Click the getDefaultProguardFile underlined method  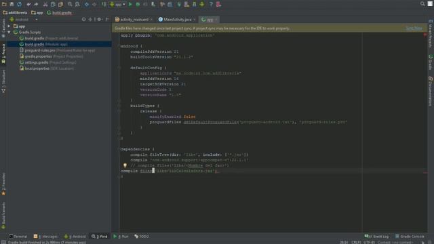pyautogui.click(x=210, y=122)
